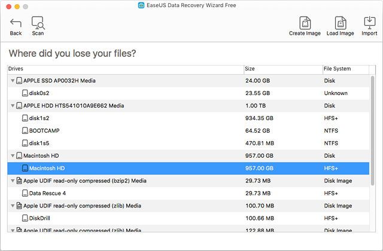Collapse the APPLE SSD AP0032H Media group
Screen dimensions: 383x251
point(13,81)
